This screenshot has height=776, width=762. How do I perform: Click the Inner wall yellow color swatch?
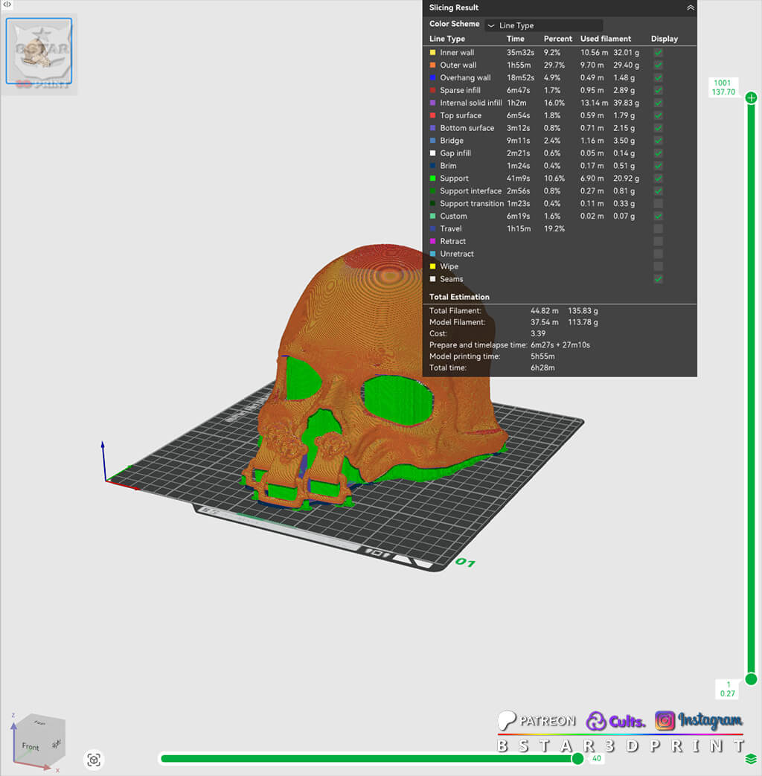pyautogui.click(x=433, y=53)
